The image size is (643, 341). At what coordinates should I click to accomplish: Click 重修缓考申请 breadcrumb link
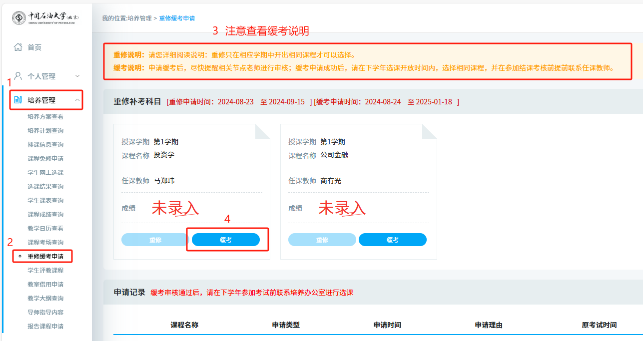pyautogui.click(x=177, y=18)
